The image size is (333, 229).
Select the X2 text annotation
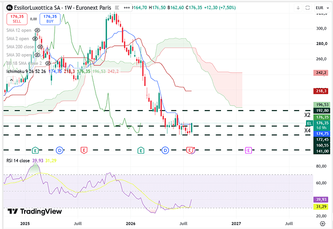coord(307,115)
